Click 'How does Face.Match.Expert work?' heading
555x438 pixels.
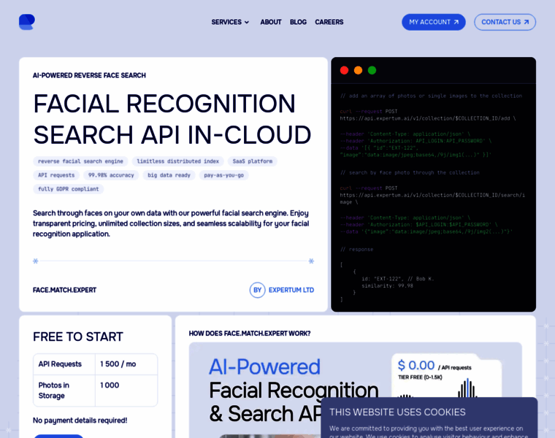[250, 334]
